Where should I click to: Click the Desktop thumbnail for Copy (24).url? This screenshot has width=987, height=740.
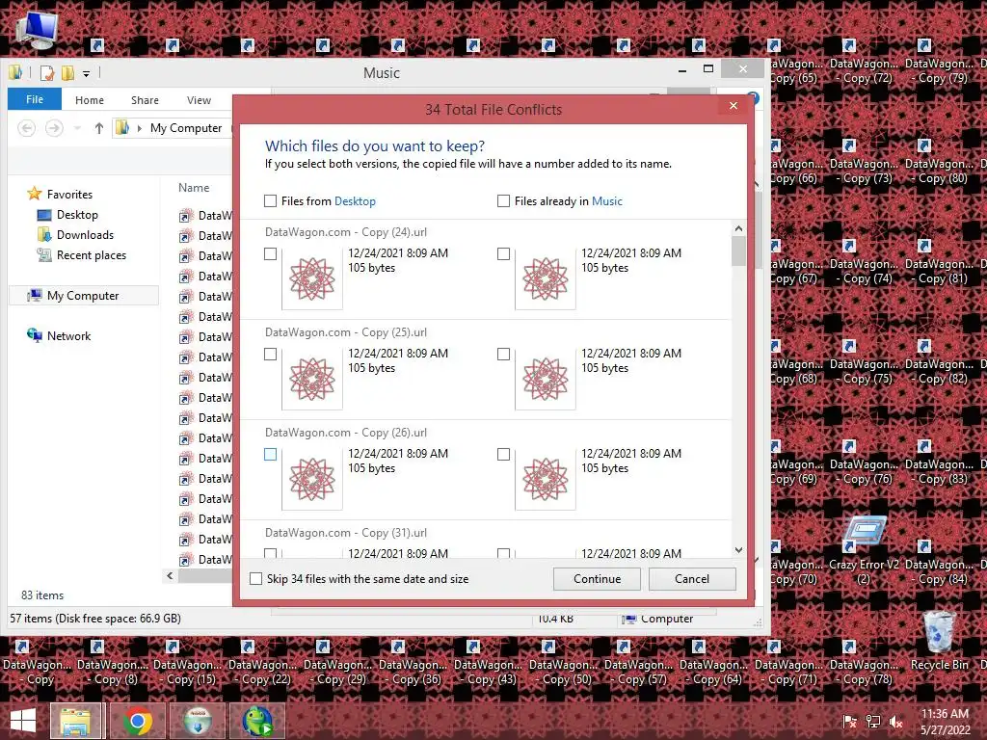click(312, 278)
